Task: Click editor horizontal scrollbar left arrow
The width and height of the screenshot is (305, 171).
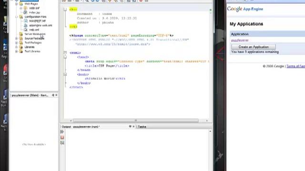Action: click(x=71, y=121)
